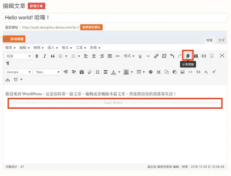Edit the post title field

pos(115,18)
